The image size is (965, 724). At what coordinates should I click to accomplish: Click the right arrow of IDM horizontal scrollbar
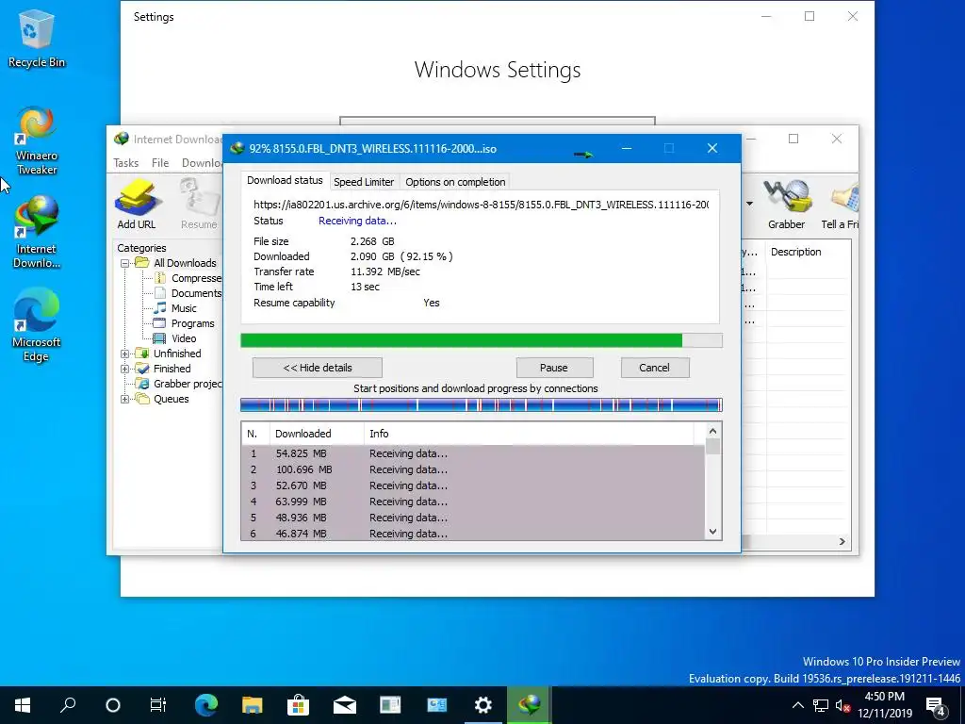pos(842,542)
